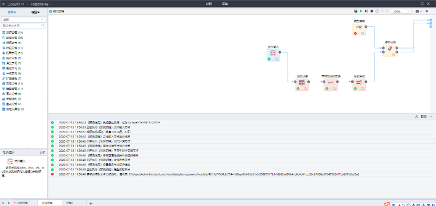Click the save flow icon in toolbar
Viewport: 436px width, 206px height.
[x=356, y=11]
